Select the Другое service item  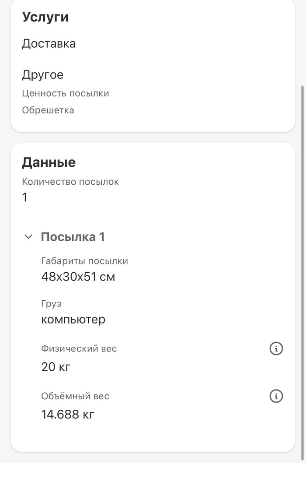42,75
